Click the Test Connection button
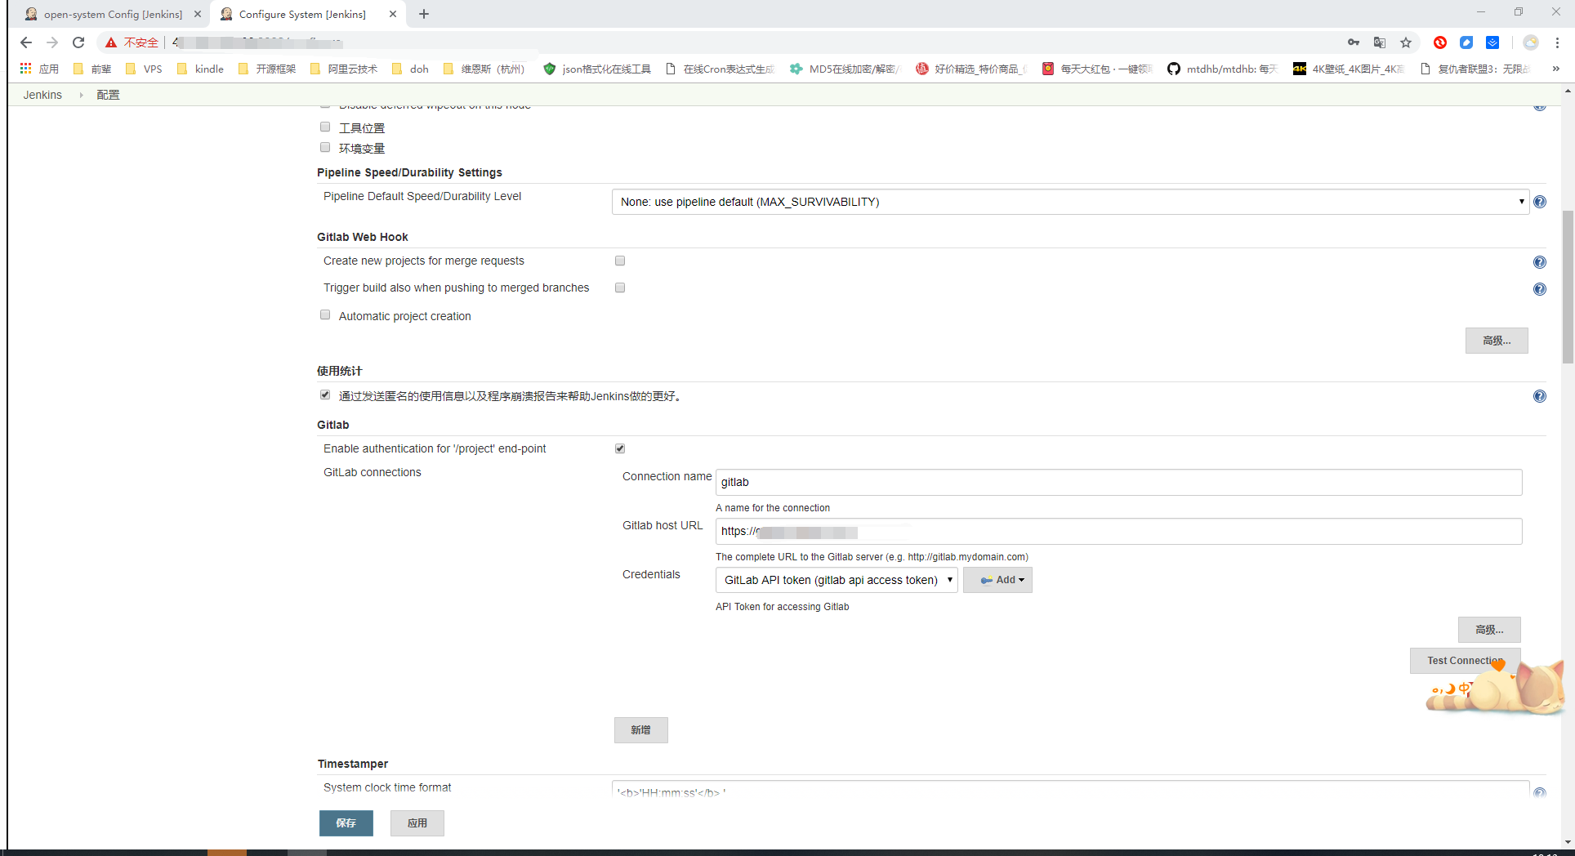This screenshot has width=1575, height=856. pos(1465,660)
